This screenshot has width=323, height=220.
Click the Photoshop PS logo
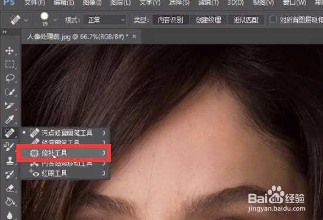(9, 3)
